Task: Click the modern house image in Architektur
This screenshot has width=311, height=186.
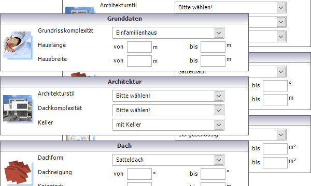Action: tap(17, 108)
